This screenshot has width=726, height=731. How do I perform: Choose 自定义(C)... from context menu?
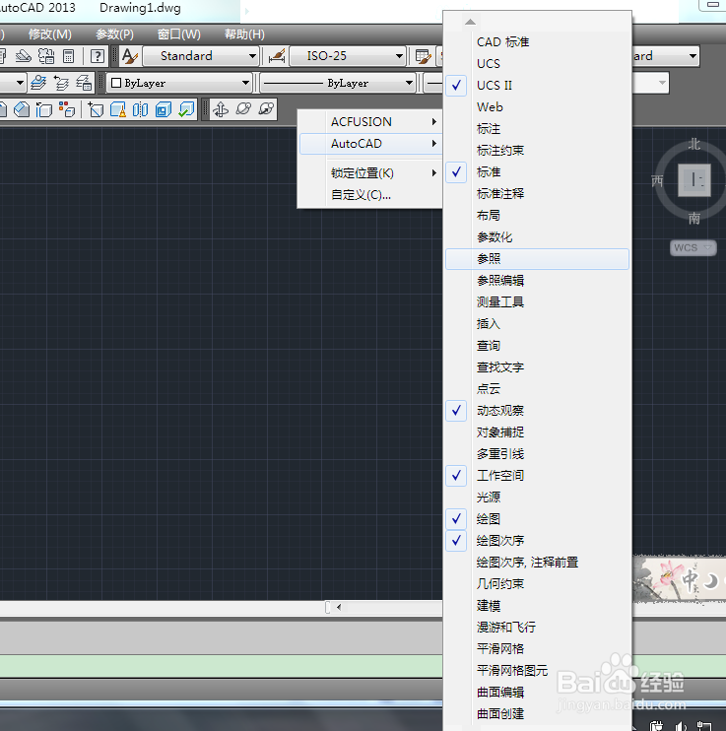tap(370, 195)
